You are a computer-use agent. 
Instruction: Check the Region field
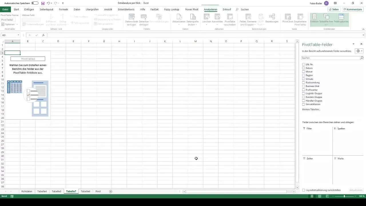(x=303, y=75)
